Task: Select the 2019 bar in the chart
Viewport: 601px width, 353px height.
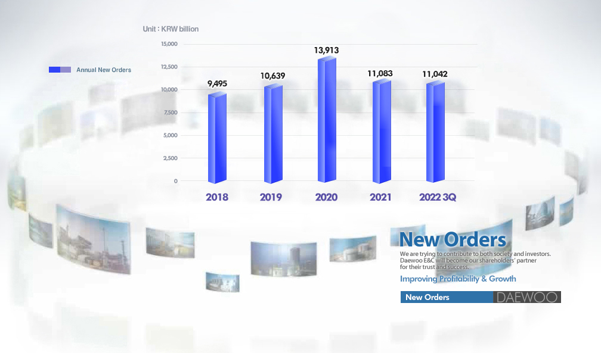Action: [273, 133]
